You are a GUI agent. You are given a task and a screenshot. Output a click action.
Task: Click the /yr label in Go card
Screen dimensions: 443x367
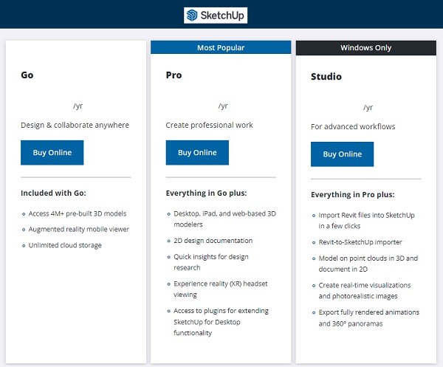coord(78,106)
